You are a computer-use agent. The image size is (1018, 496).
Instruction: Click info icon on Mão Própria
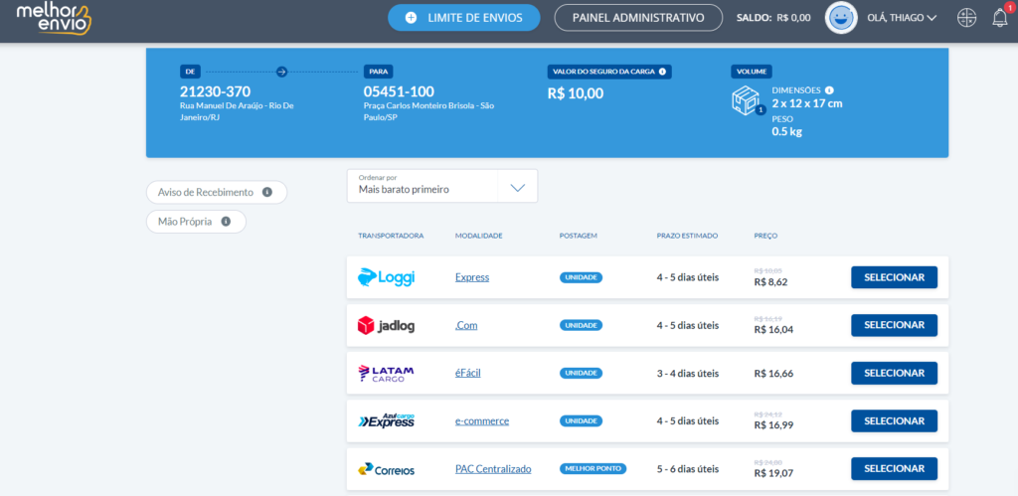pyautogui.click(x=226, y=222)
